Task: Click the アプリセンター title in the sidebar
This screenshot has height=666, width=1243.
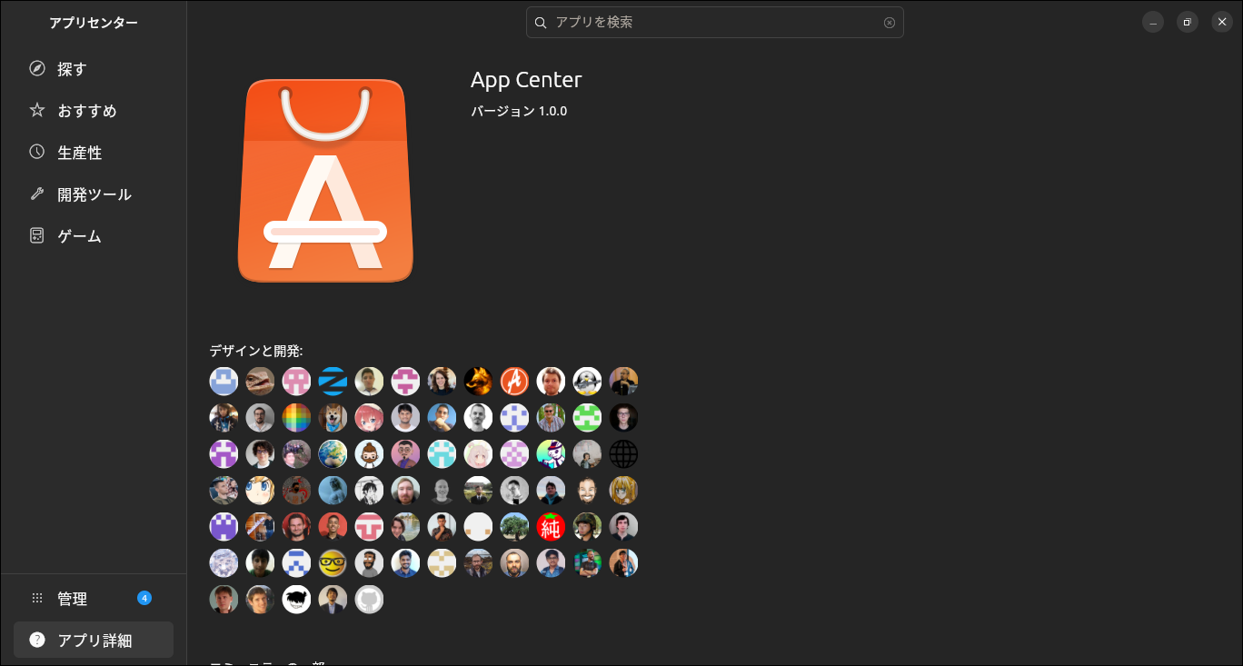Action: click(x=94, y=23)
